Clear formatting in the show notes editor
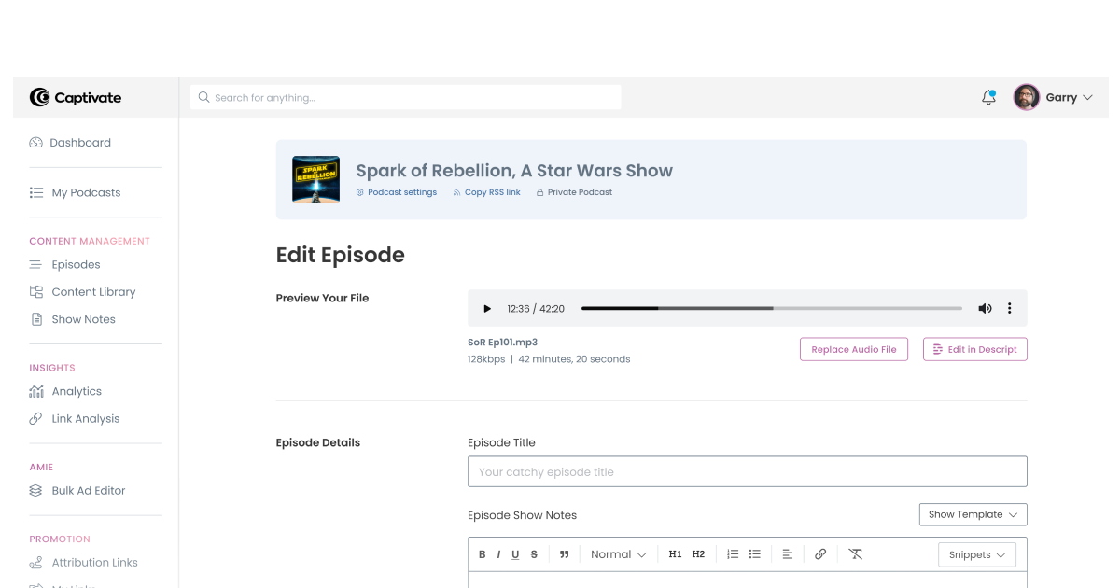1120x588 pixels. pos(855,553)
